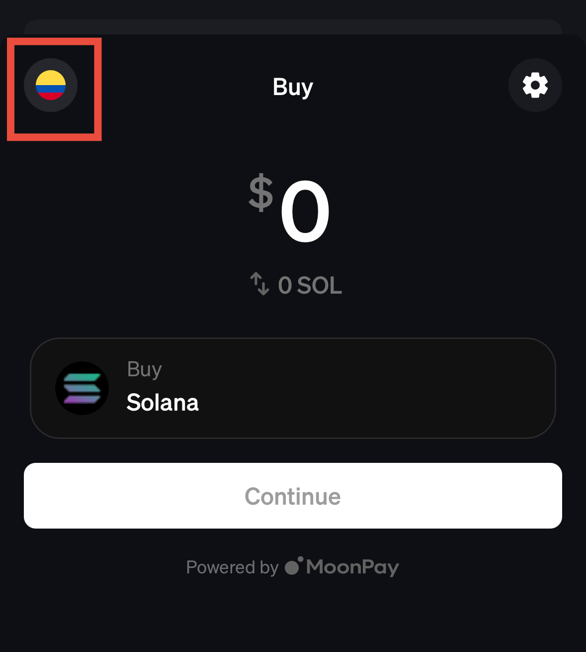This screenshot has width=586, height=652.
Task: Click the empty right side of the Solana card
Action: [x=422, y=388]
